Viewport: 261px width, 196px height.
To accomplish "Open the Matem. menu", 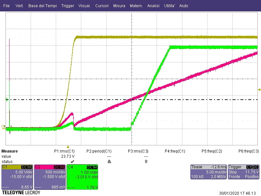I will tap(136, 6).
